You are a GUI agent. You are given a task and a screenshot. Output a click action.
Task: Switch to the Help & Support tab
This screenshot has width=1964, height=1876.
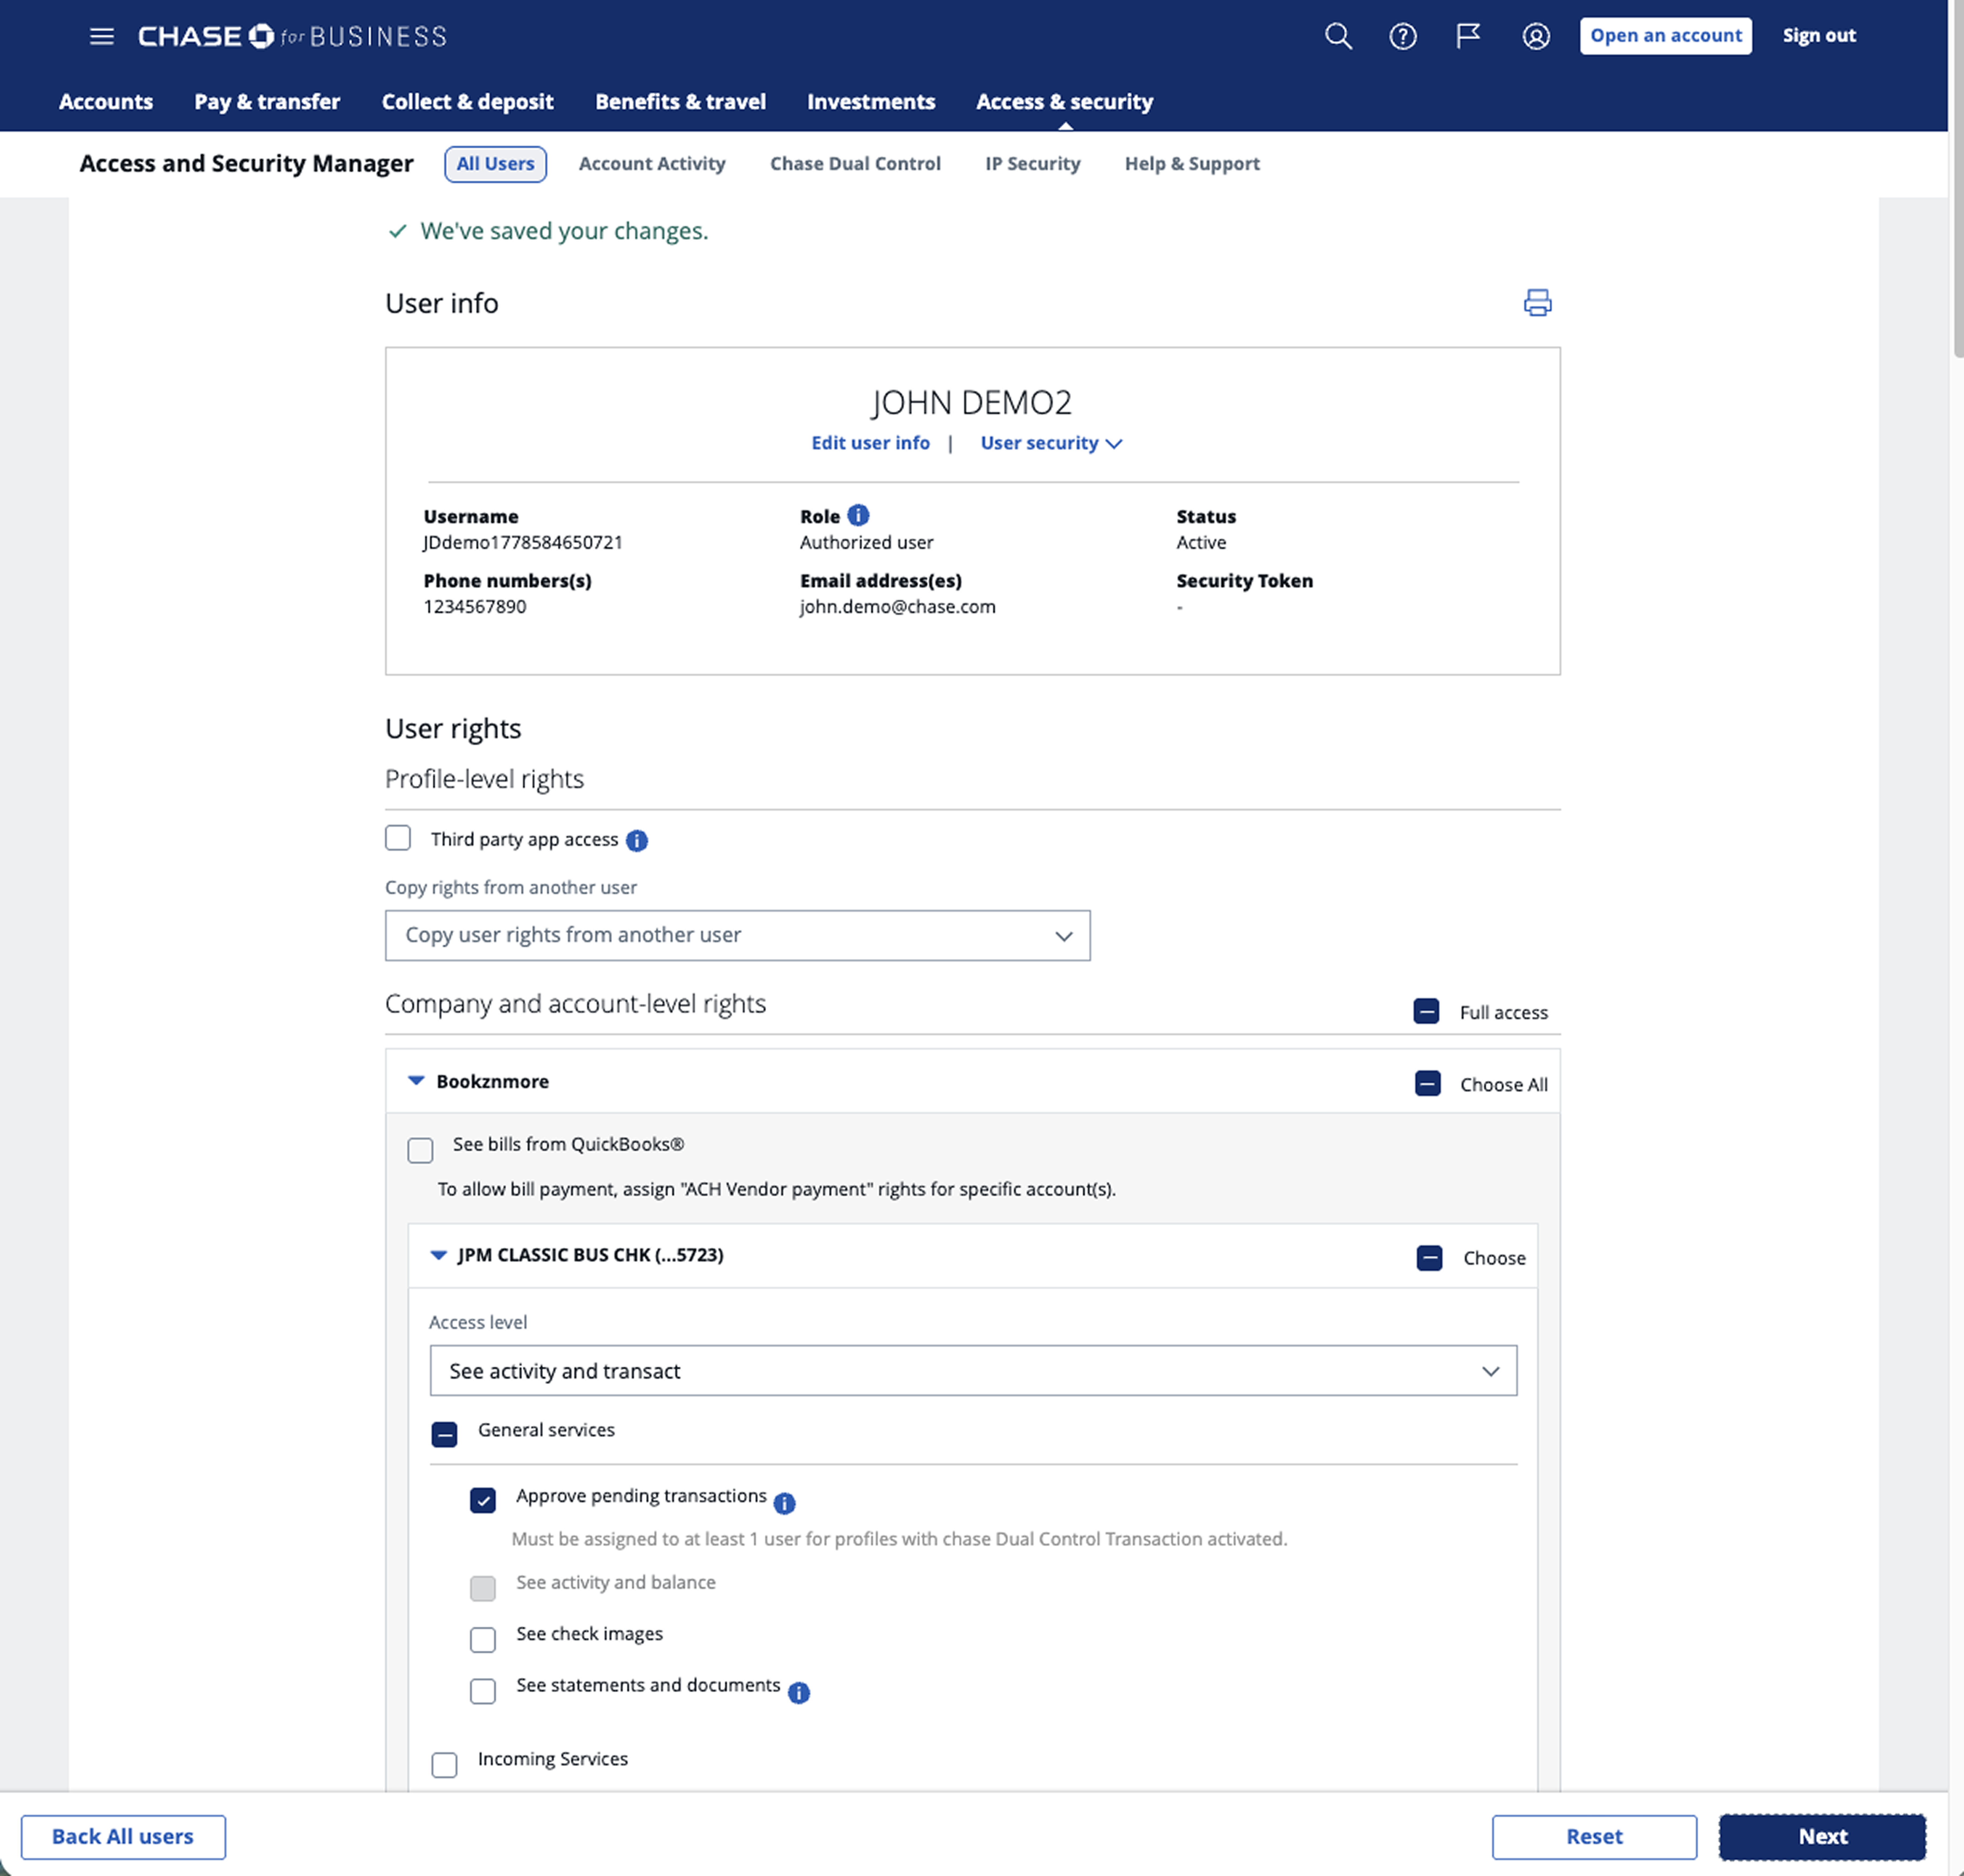pos(1192,164)
